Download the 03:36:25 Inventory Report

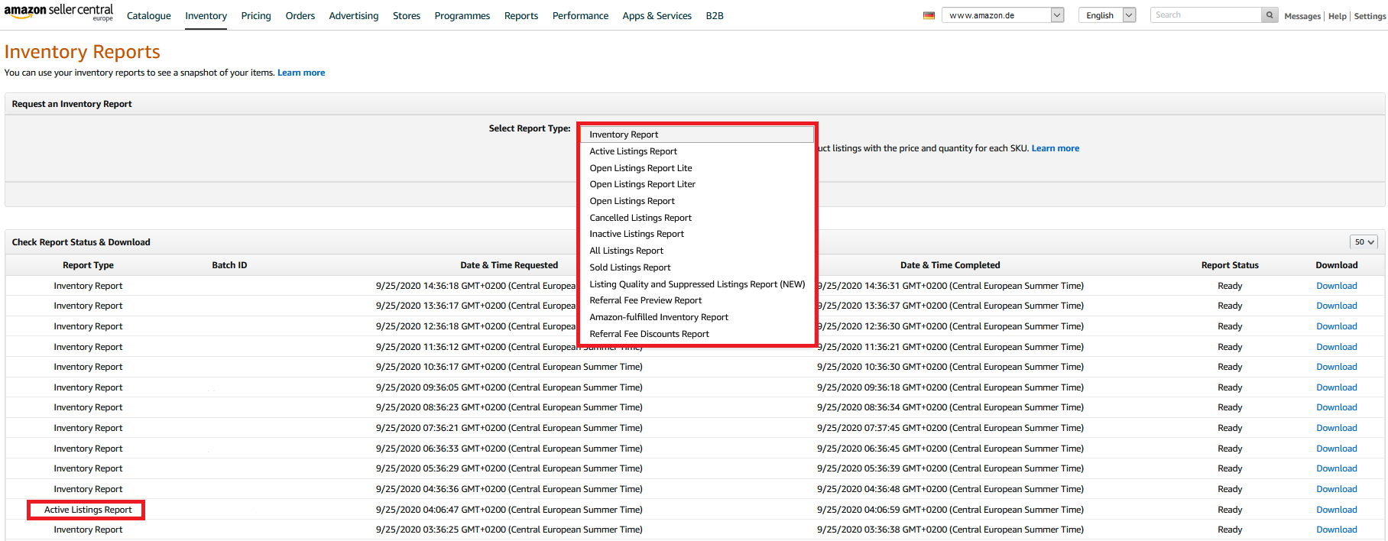pos(1337,530)
